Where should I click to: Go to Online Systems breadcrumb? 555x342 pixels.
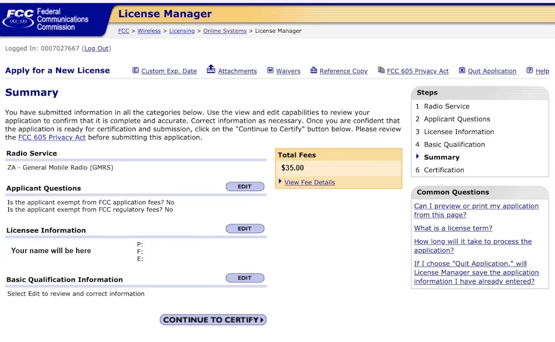pos(225,31)
